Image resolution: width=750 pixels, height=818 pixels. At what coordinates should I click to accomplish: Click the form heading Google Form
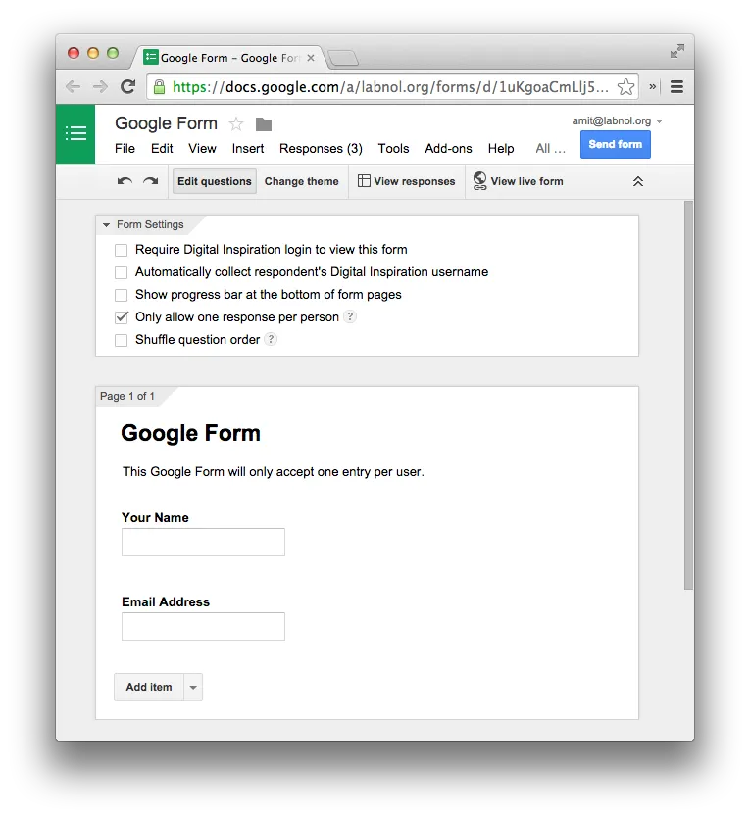(x=190, y=433)
